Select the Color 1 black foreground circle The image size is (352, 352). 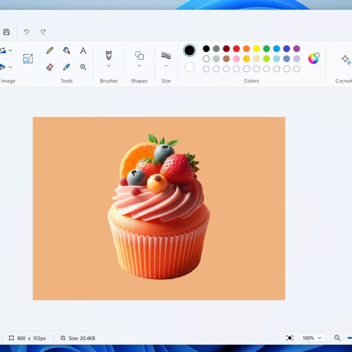pos(189,50)
